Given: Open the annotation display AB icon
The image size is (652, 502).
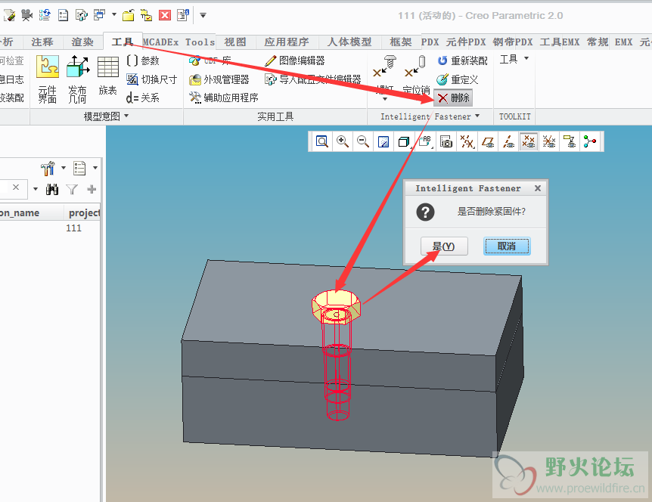Looking at the screenshot, I should point(425,141).
